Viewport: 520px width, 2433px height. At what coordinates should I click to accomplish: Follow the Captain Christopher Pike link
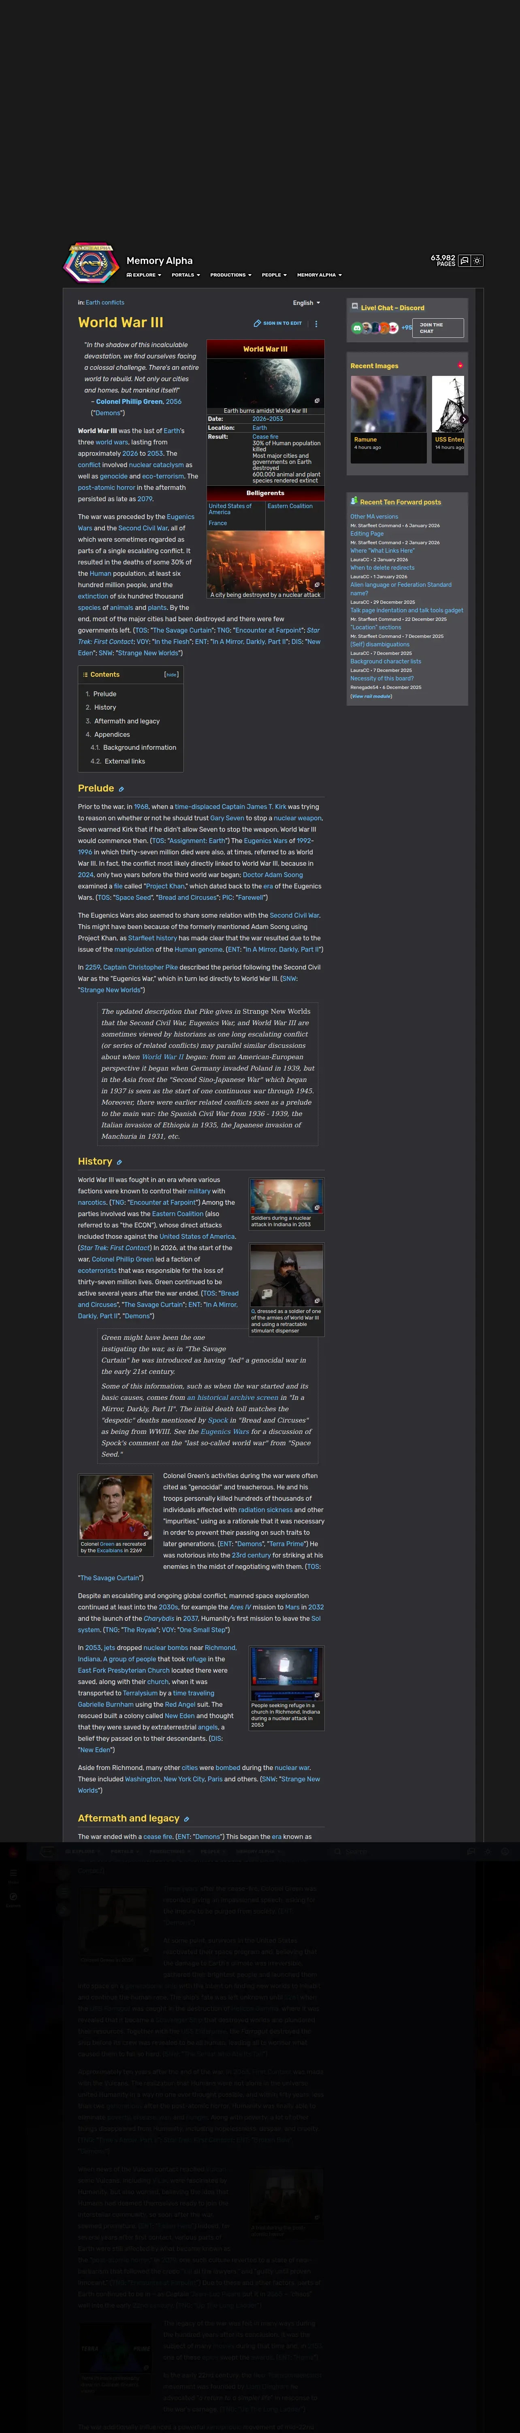[140, 967]
